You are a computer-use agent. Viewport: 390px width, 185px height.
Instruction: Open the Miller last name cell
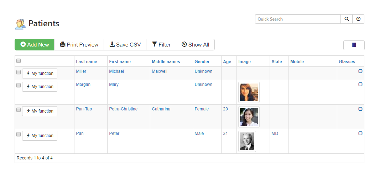[x=81, y=71]
